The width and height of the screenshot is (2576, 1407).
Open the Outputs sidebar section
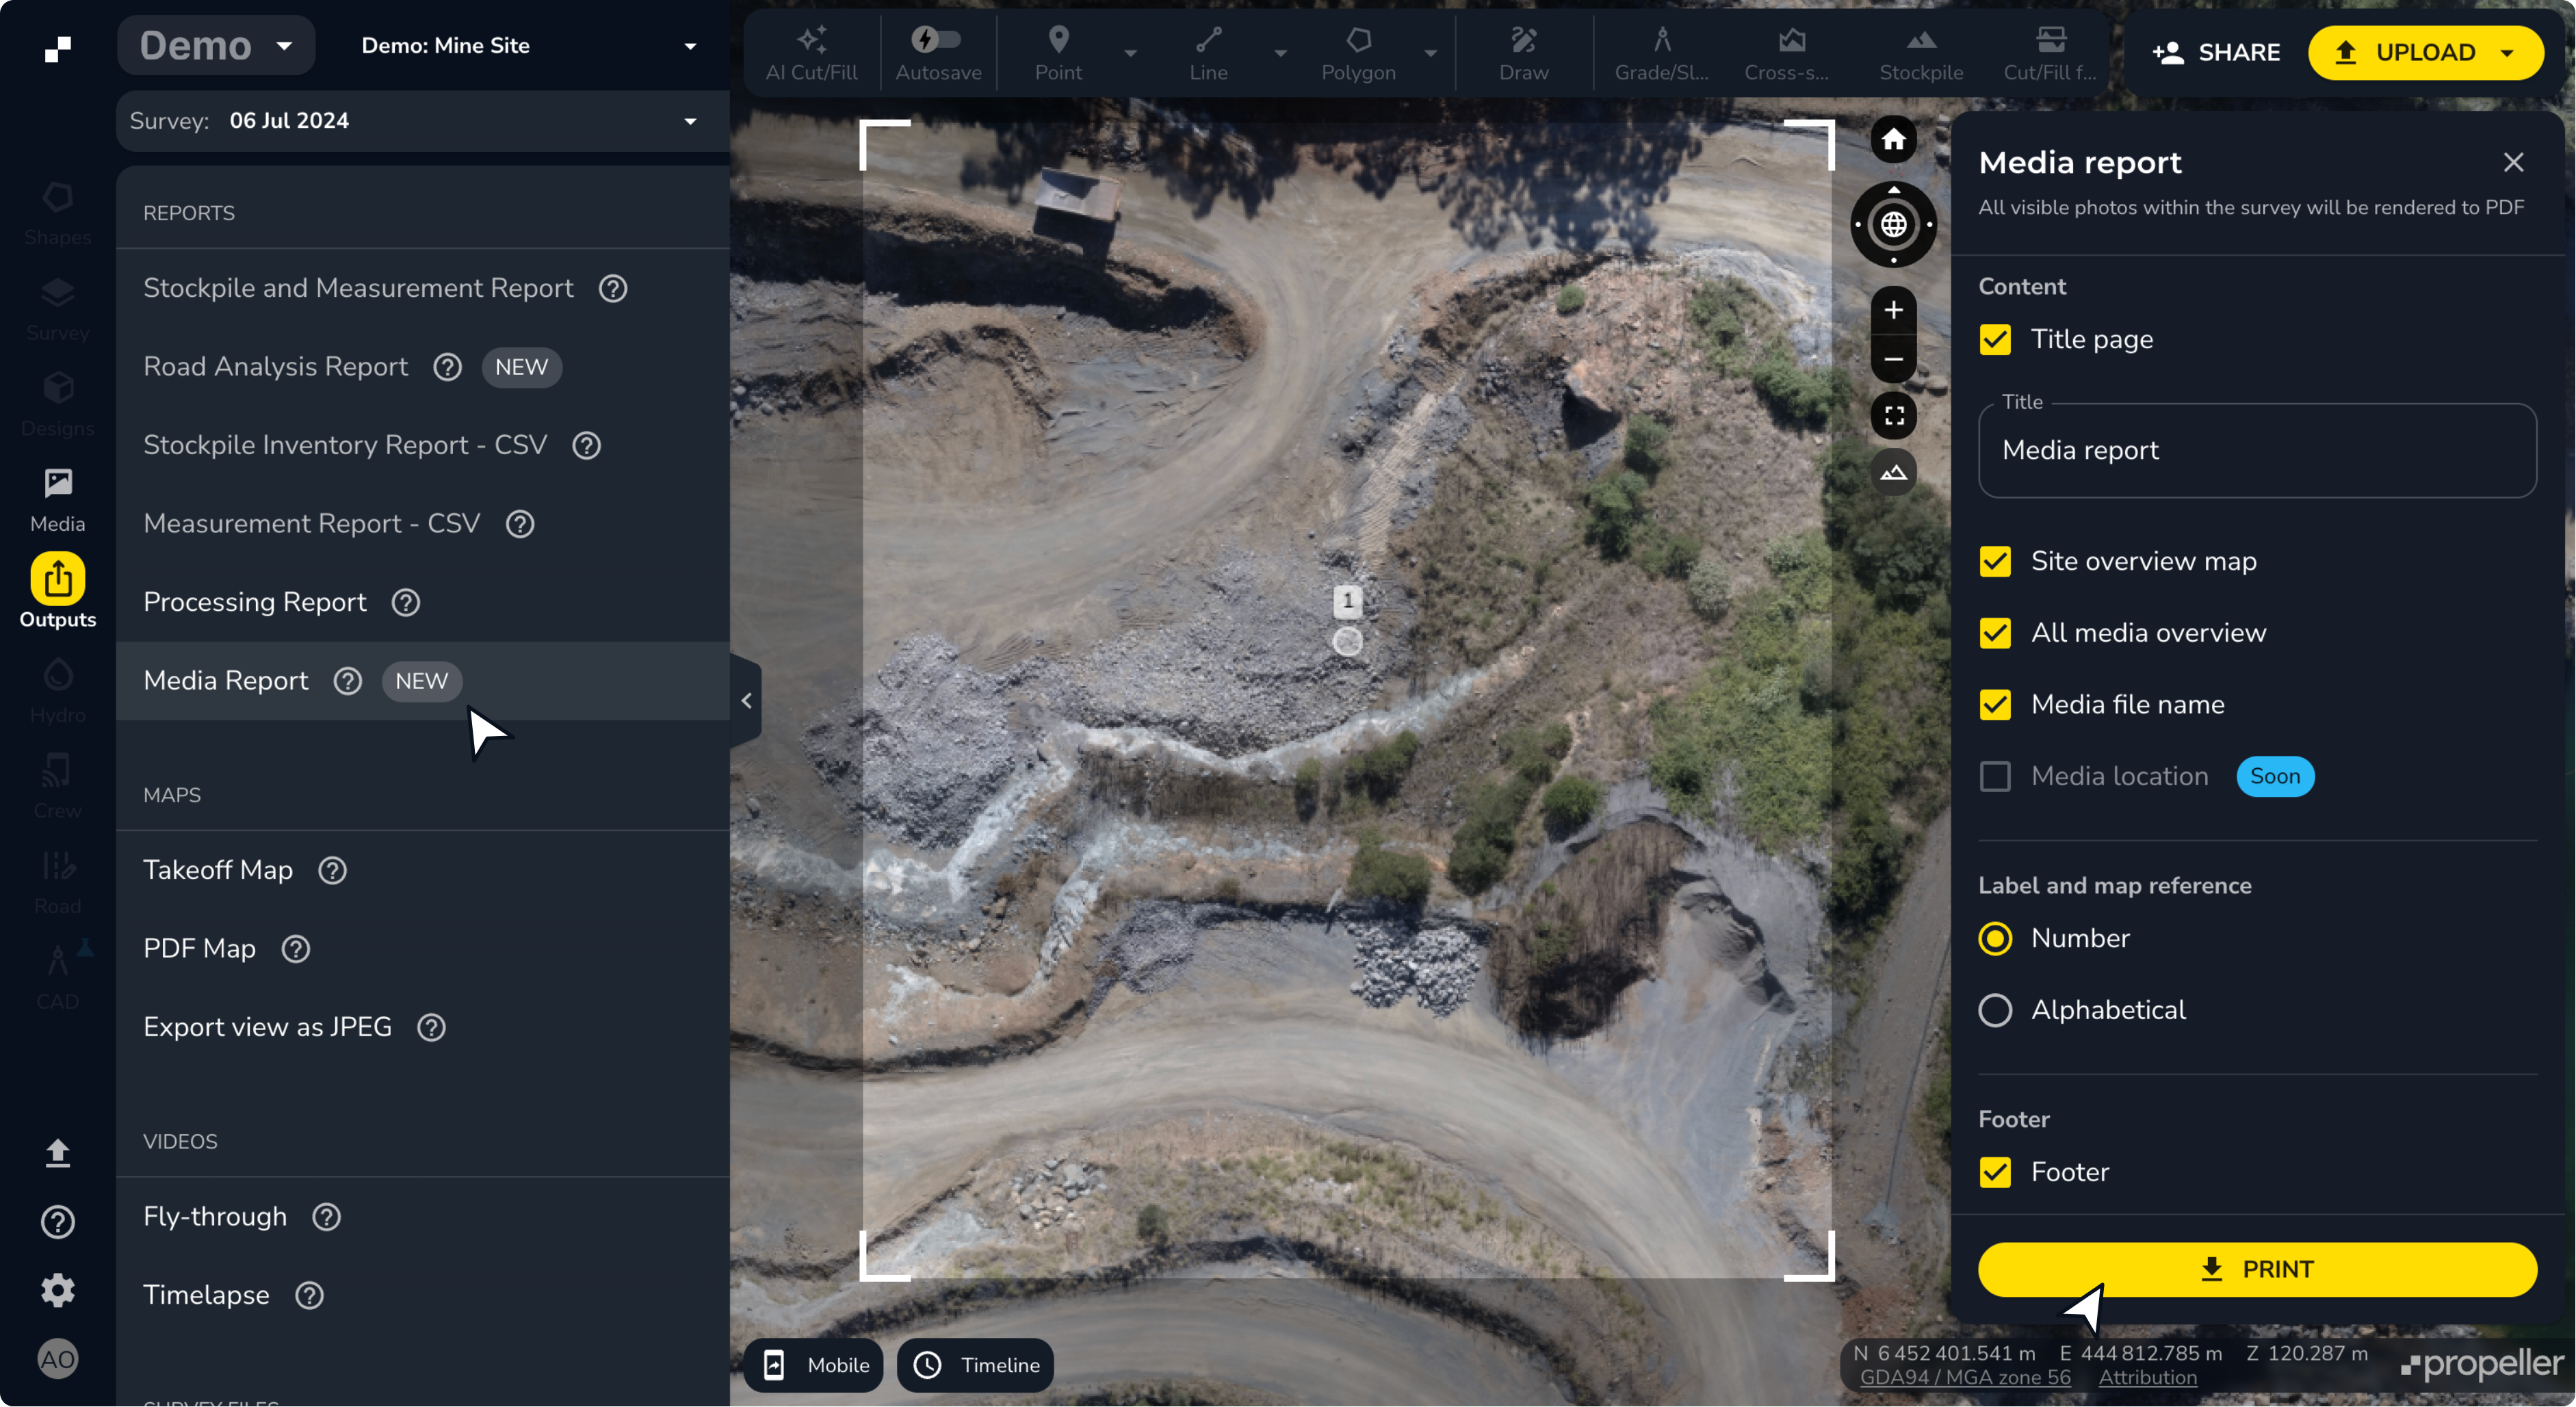coord(58,591)
